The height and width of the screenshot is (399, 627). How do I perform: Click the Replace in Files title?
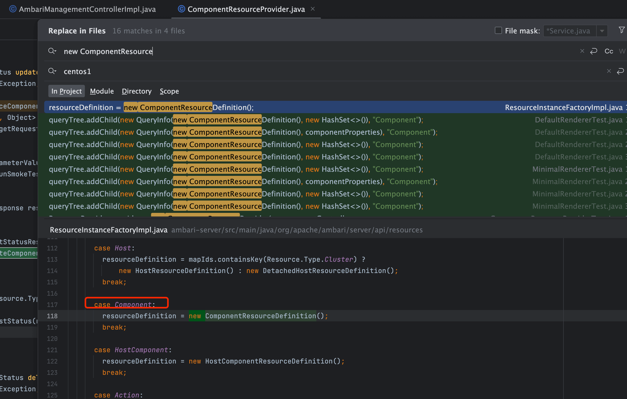point(77,31)
